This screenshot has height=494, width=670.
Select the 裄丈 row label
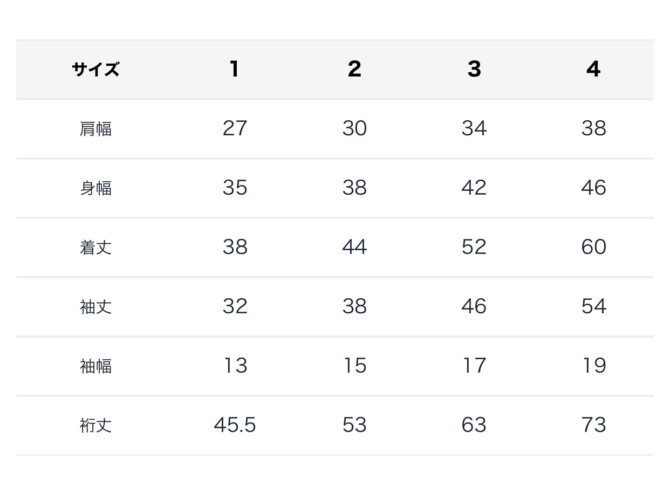(95, 426)
